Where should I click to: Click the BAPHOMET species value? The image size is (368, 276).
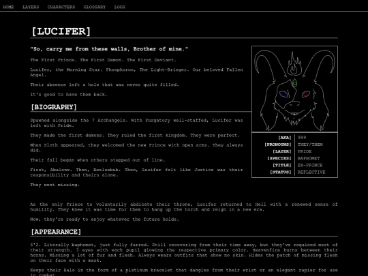[x=309, y=158]
